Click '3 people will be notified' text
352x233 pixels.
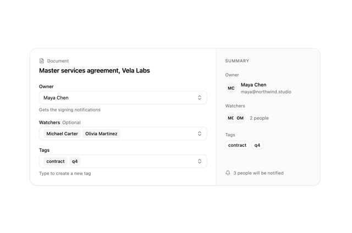258,173
